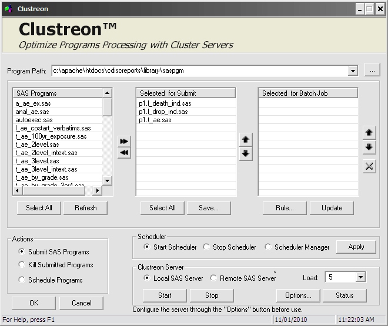Close the Clustreon window
The image size is (388, 326).
click(380, 9)
